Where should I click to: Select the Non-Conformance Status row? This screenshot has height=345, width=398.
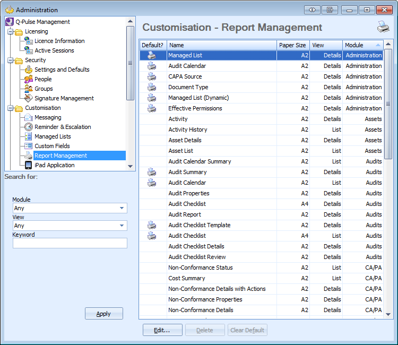pyautogui.click(x=262, y=268)
